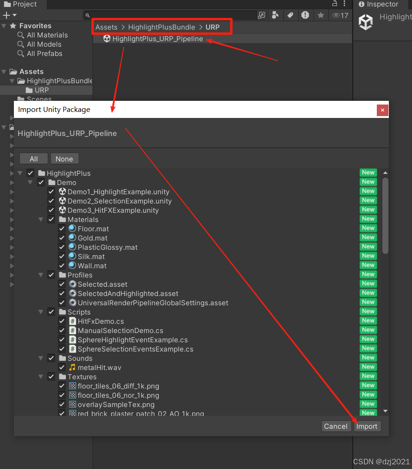Click the open in package manager search icon
The height and width of the screenshot is (469, 412).
(262, 15)
